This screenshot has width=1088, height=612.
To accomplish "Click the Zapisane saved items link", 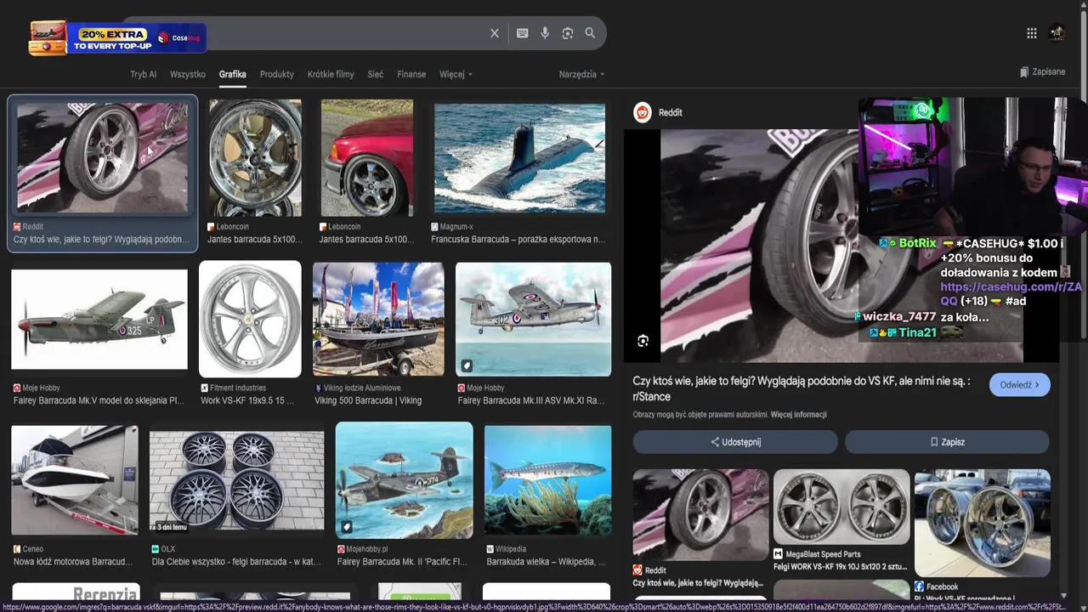I will click(1042, 72).
